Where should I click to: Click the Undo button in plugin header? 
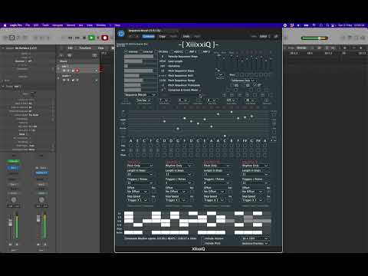pos(186,37)
